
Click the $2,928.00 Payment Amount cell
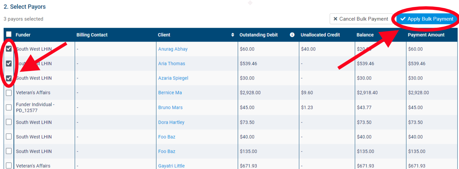(418, 93)
